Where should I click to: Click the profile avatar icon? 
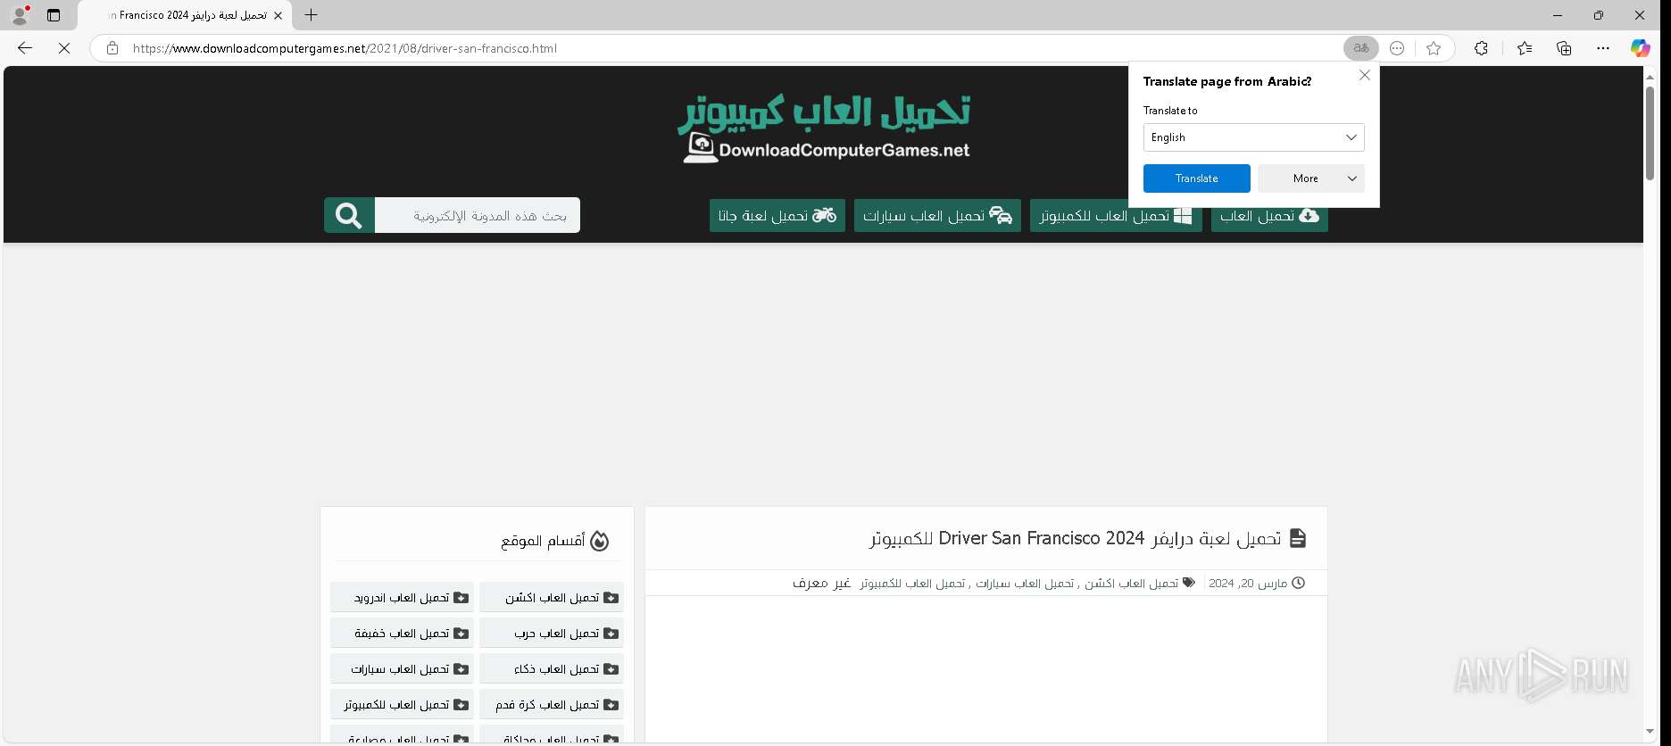20,15
